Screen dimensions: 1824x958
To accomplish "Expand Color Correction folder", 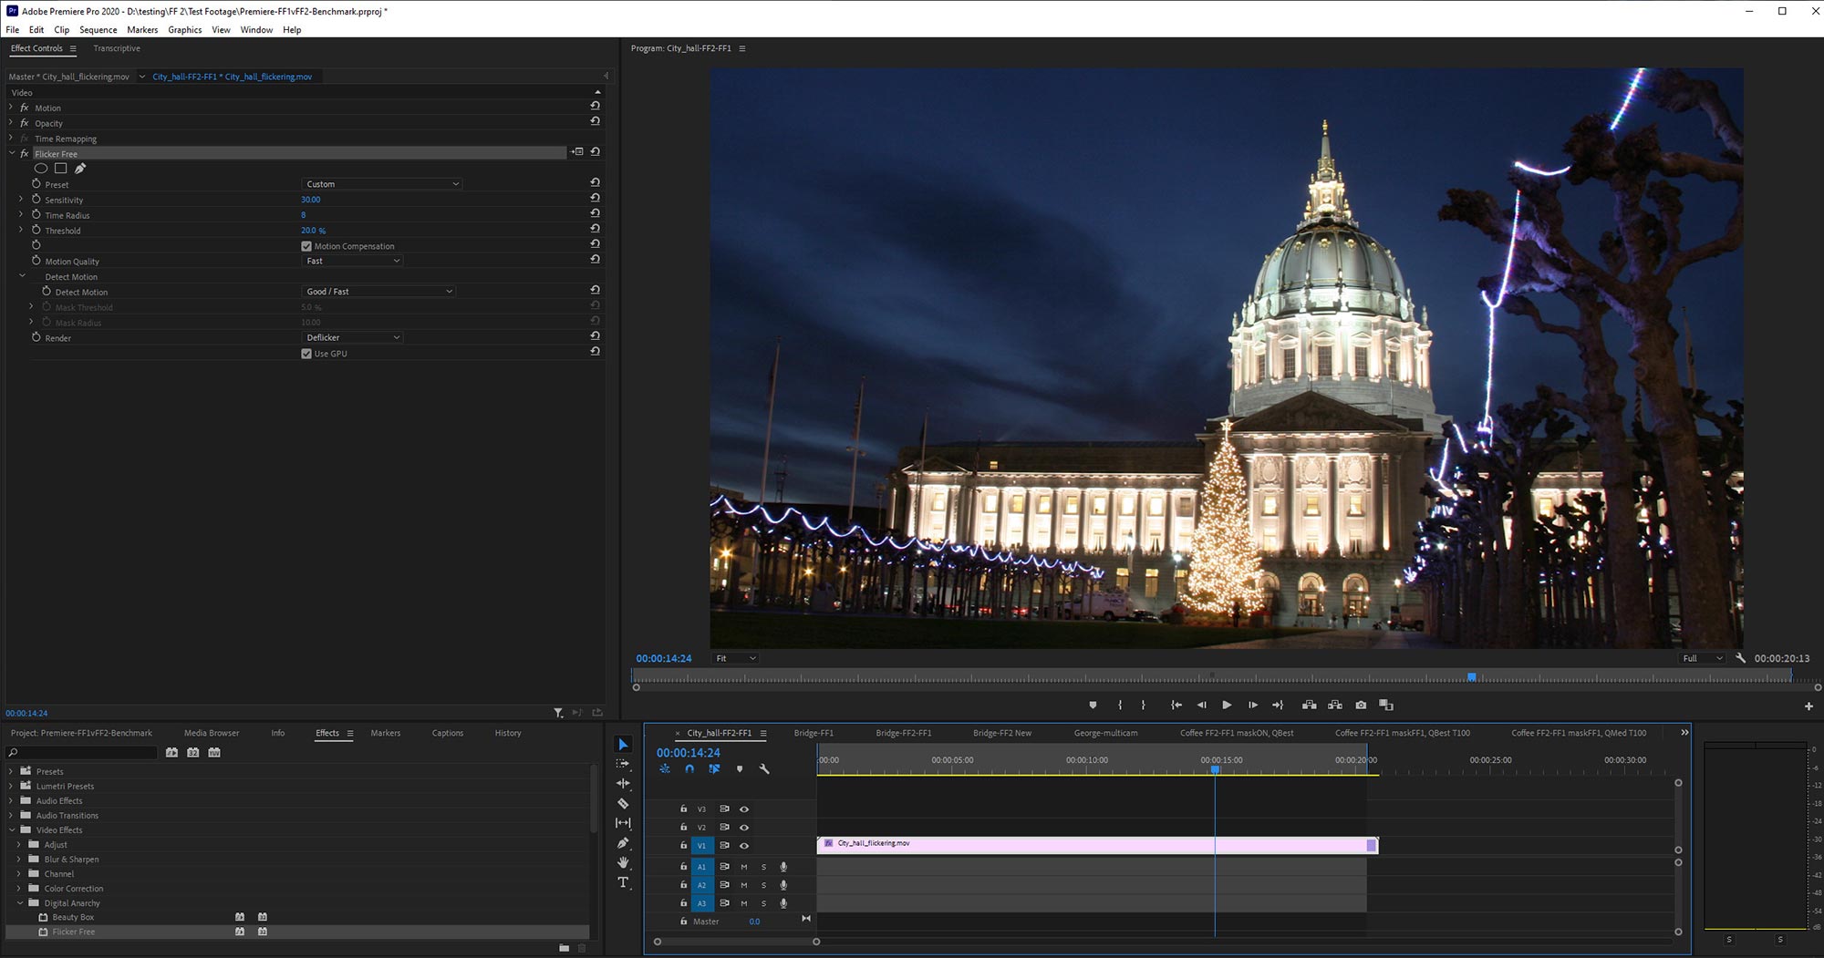I will [x=20, y=888].
